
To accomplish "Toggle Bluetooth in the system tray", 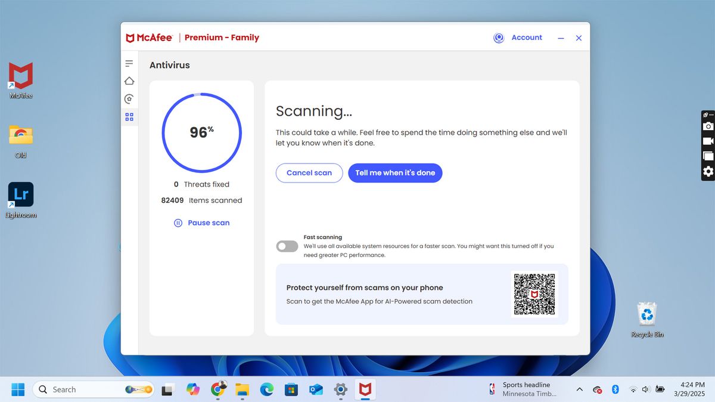I will coord(615,389).
